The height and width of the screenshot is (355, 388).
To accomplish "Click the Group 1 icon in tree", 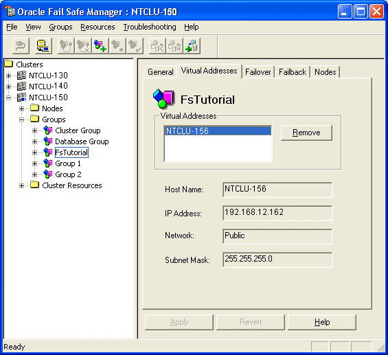I will click(x=48, y=163).
